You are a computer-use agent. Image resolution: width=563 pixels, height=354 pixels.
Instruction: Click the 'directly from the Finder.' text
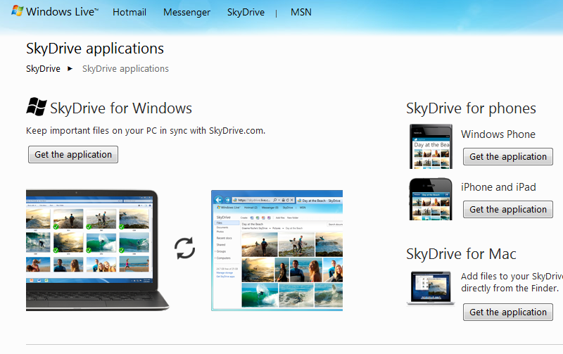pyautogui.click(x=510, y=289)
